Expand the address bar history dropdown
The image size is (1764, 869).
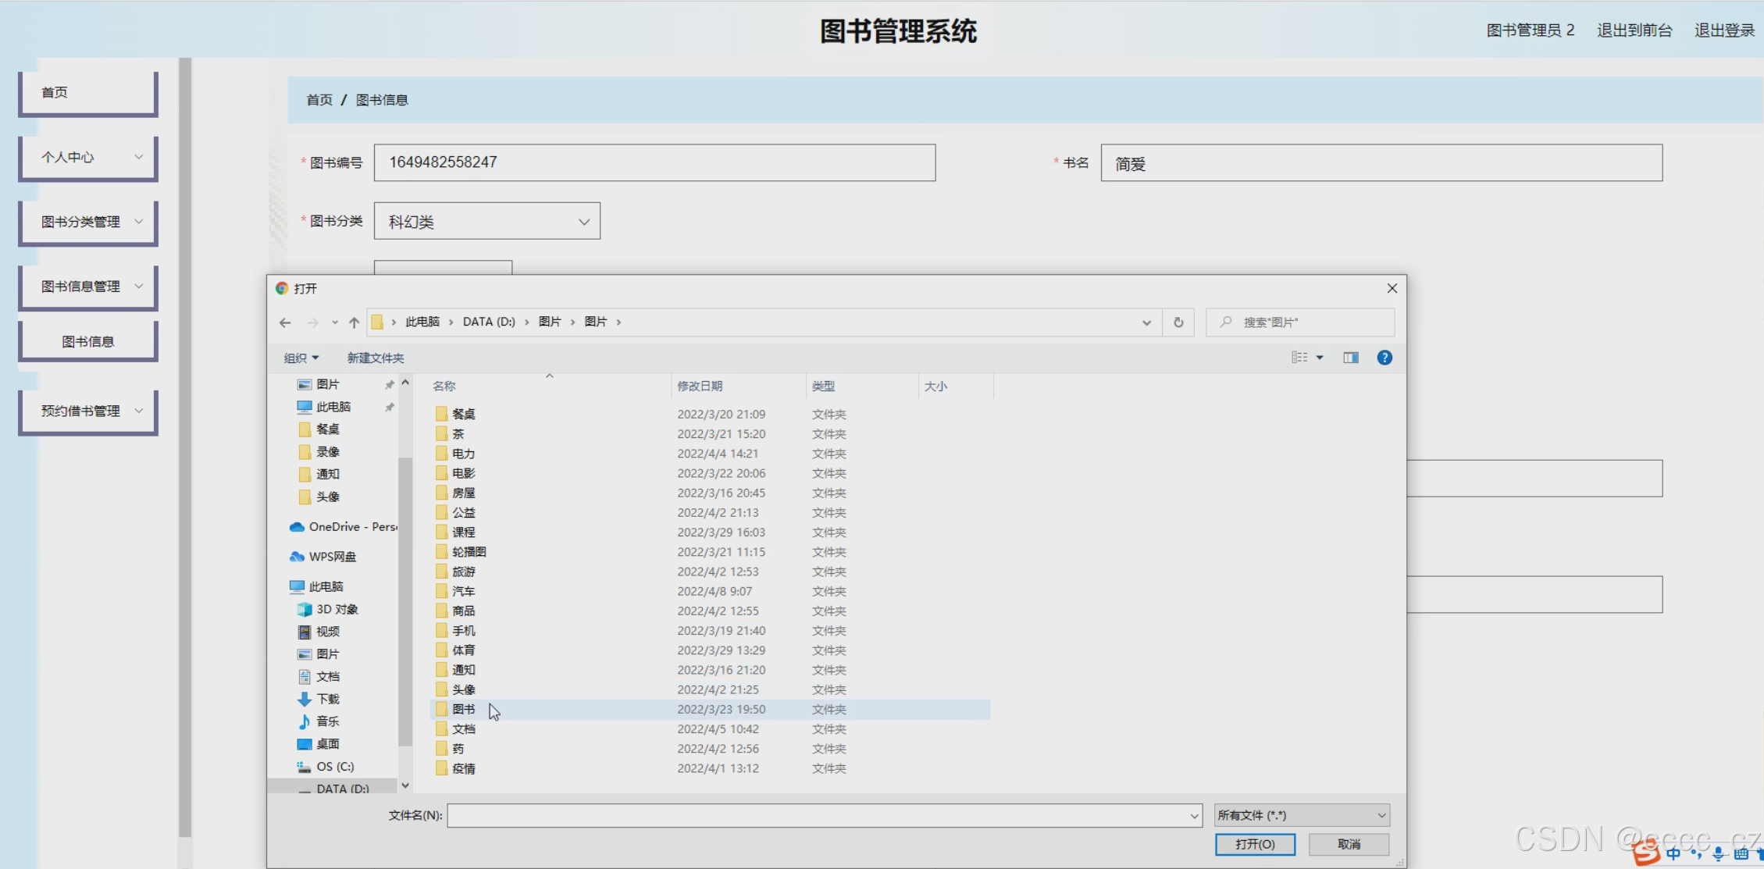(x=1146, y=322)
